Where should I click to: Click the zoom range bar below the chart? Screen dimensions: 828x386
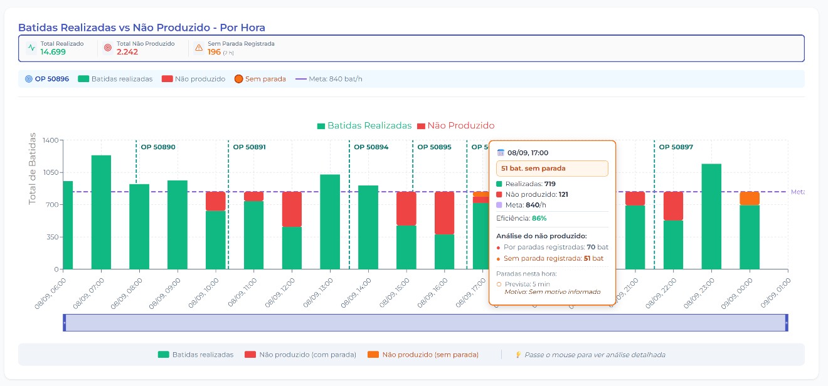click(x=425, y=323)
